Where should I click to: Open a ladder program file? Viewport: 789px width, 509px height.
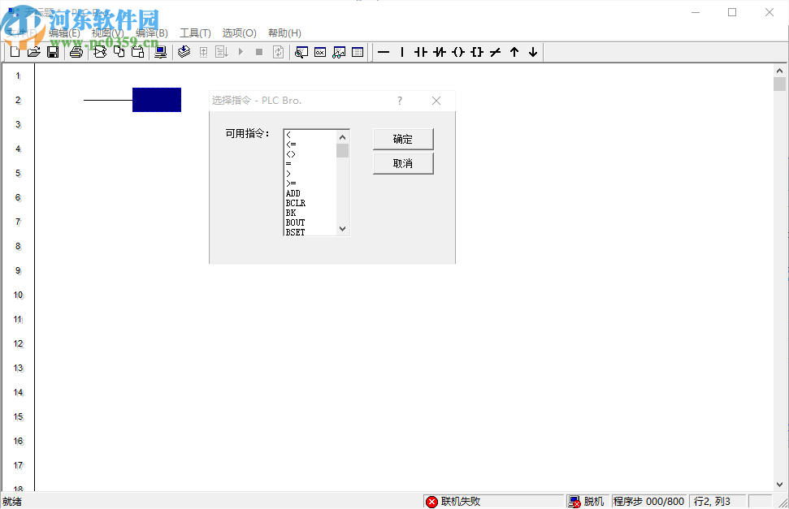tap(33, 51)
